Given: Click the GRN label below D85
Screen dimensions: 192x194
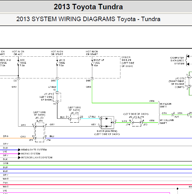Looking at the screenshot, I should click(88, 87).
